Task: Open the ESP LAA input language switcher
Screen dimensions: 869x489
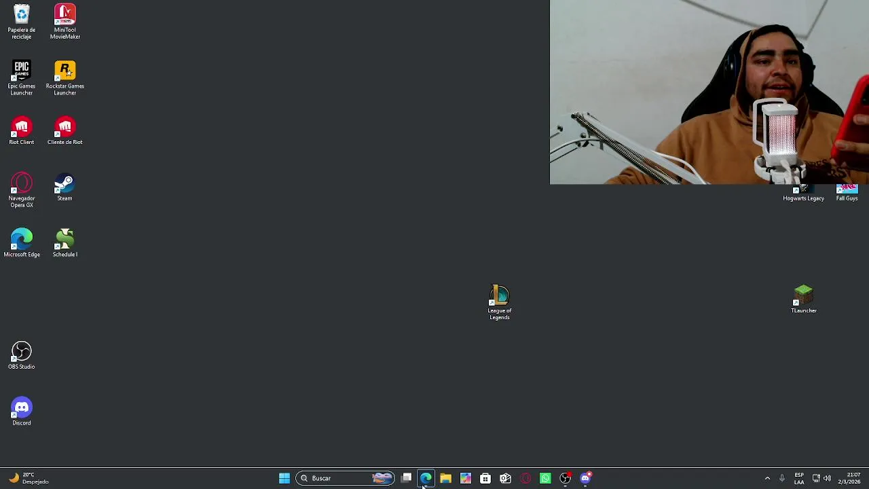Action: click(x=799, y=478)
